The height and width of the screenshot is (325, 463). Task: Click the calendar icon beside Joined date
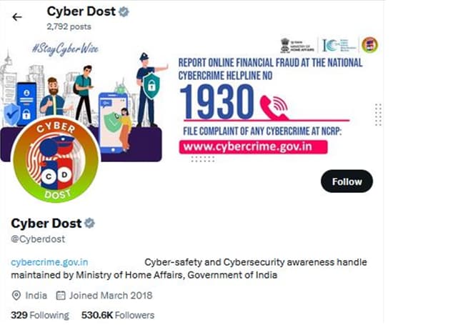[61, 295]
